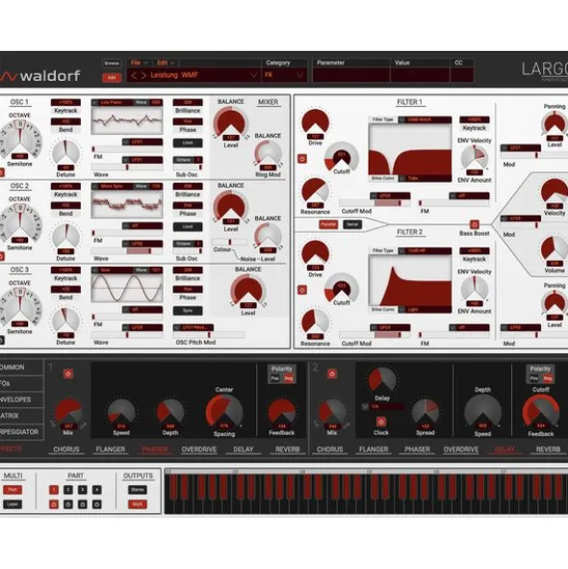568x569 pixels.
Task: Click the phaser Spacing knob
Action: 224,412
